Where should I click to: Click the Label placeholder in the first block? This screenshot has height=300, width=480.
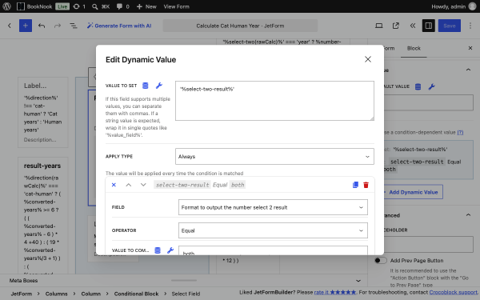coord(35,86)
